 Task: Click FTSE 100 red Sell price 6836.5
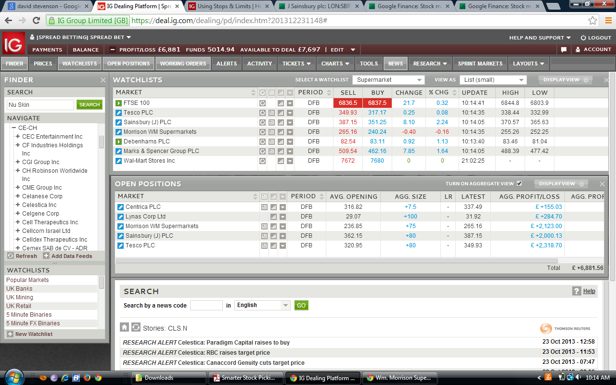[348, 103]
